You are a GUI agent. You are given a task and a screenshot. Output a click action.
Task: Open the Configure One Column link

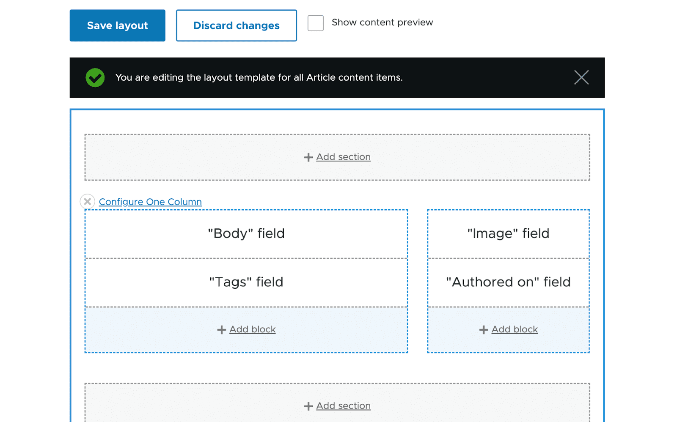[150, 202]
